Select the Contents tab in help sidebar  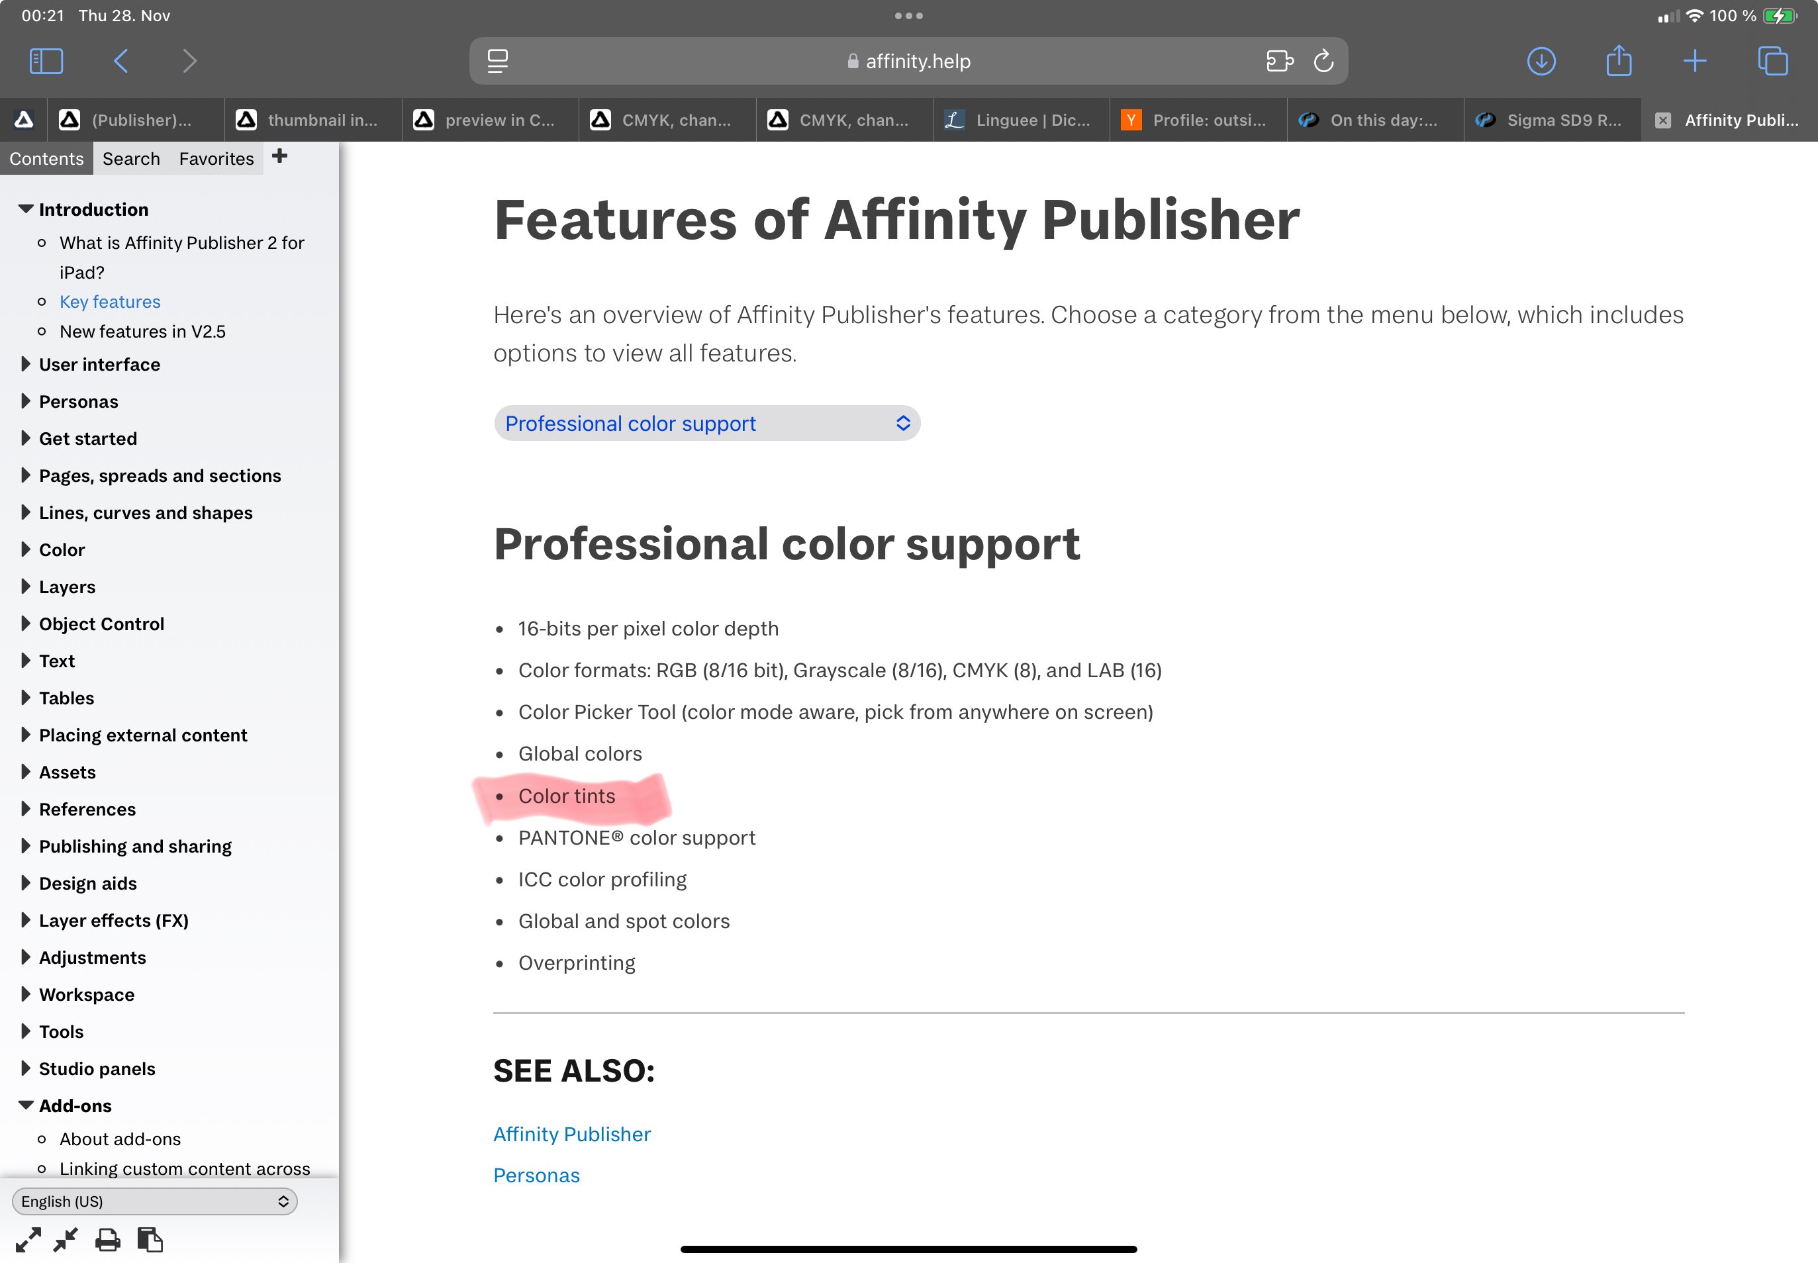point(47,158)
